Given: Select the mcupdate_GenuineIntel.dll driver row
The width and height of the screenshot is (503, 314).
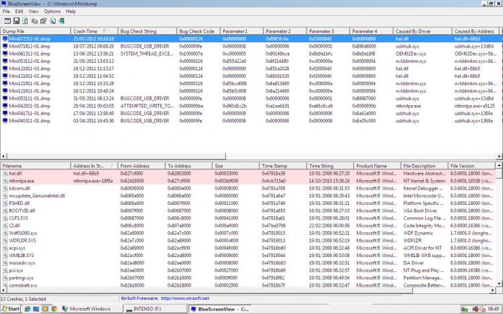Looking at the screenshot, I should 247,195.
